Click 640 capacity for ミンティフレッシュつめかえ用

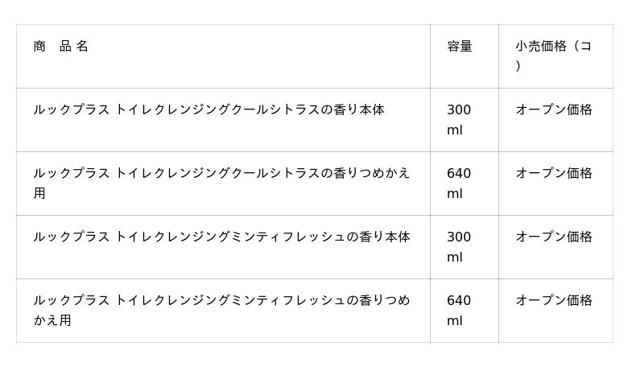[459, 300]
